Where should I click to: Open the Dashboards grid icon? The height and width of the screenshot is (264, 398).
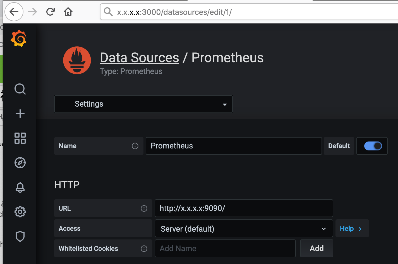pos(20,138)
